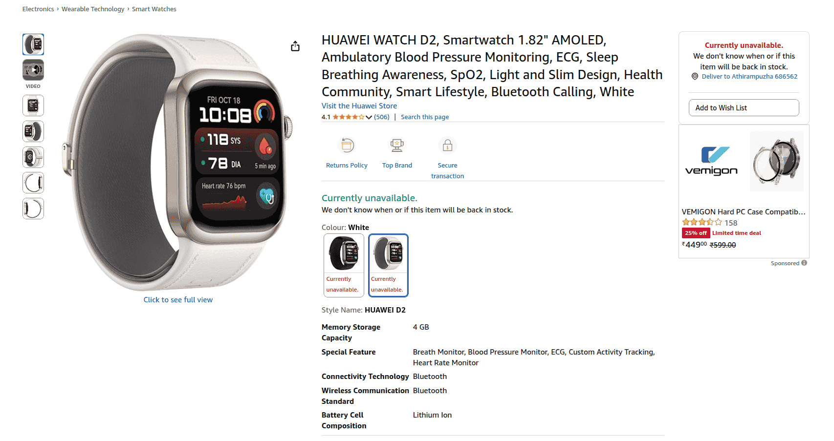Select the white colour watch swatch
The width and height of the screenshot is (834, 441).
click(x=388, y=265)
